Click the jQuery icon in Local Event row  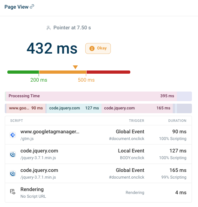coord(13,154)
